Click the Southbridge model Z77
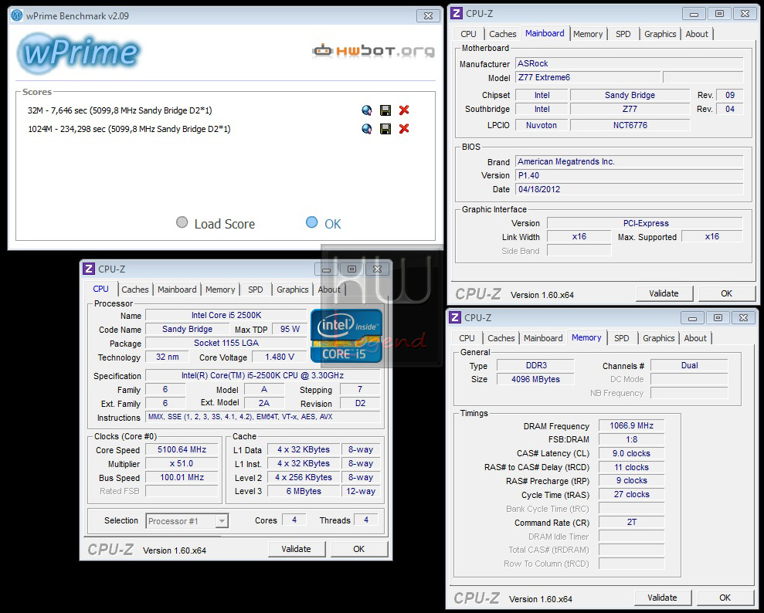The width and height of the screenshot is (764, 613). tap(630, 110)
